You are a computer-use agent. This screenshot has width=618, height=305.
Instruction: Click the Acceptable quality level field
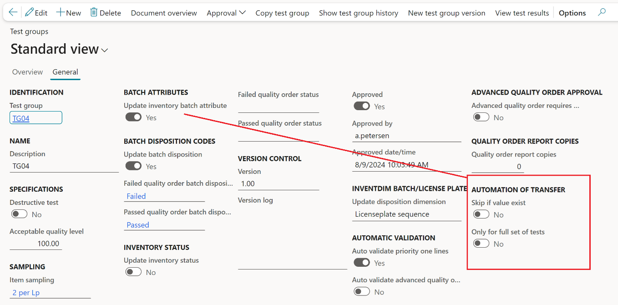click(35, 244)
